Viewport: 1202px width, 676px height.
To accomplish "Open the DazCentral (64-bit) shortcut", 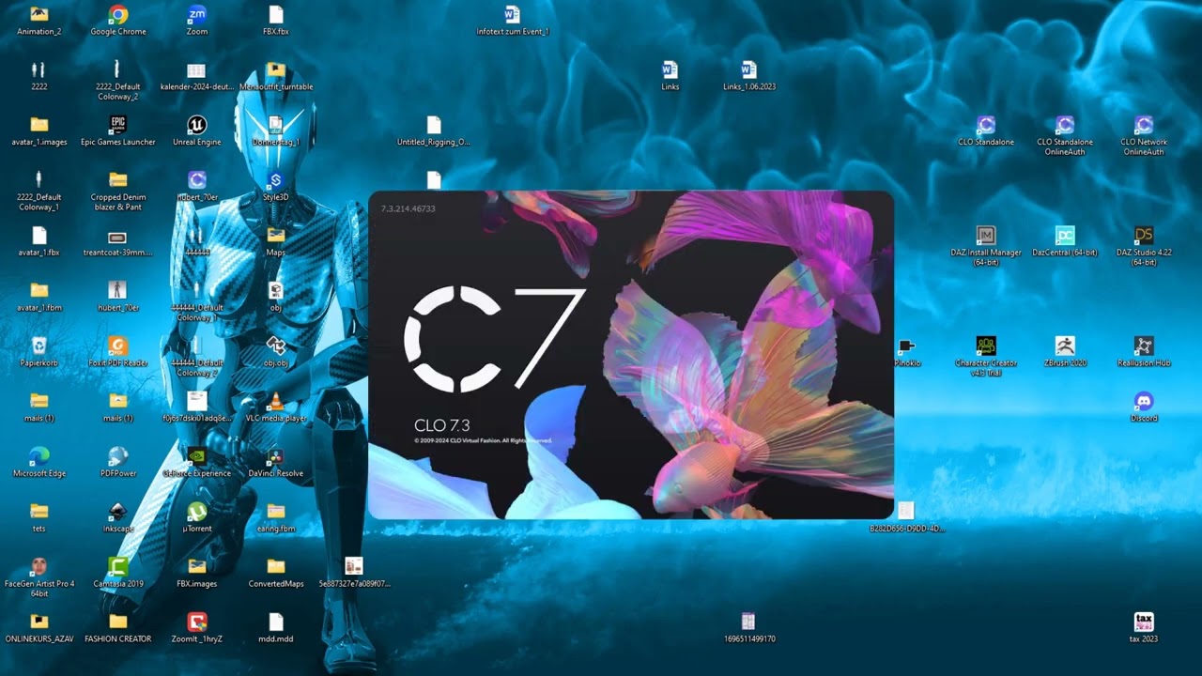I will [x=1064, y=235].
